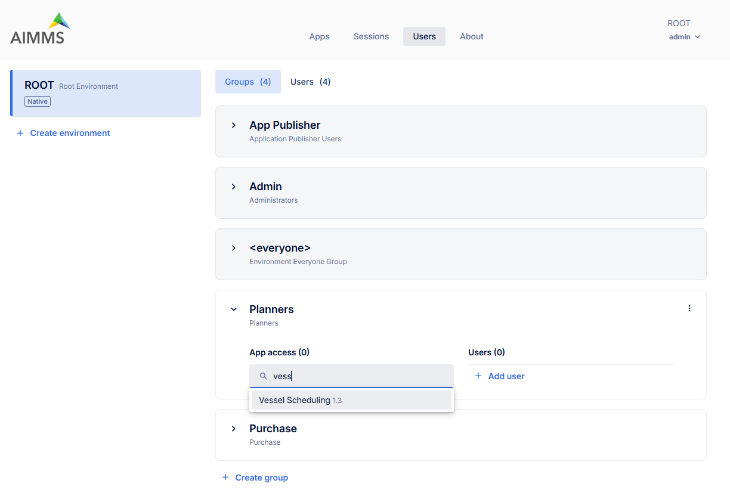Click the App access search field
Screen dimensions: 730x502
pyautogui.click(x=358, y=376)
